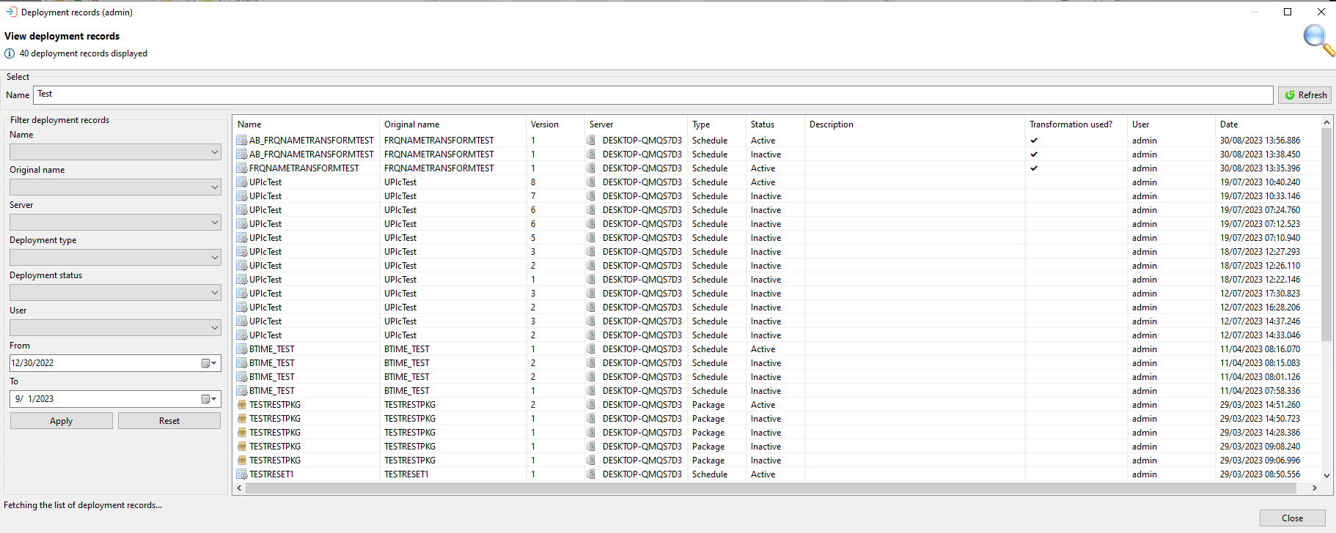1336x533 pixels.
Task: Open the Name filter dropdown
Action: tap(115, 152)
